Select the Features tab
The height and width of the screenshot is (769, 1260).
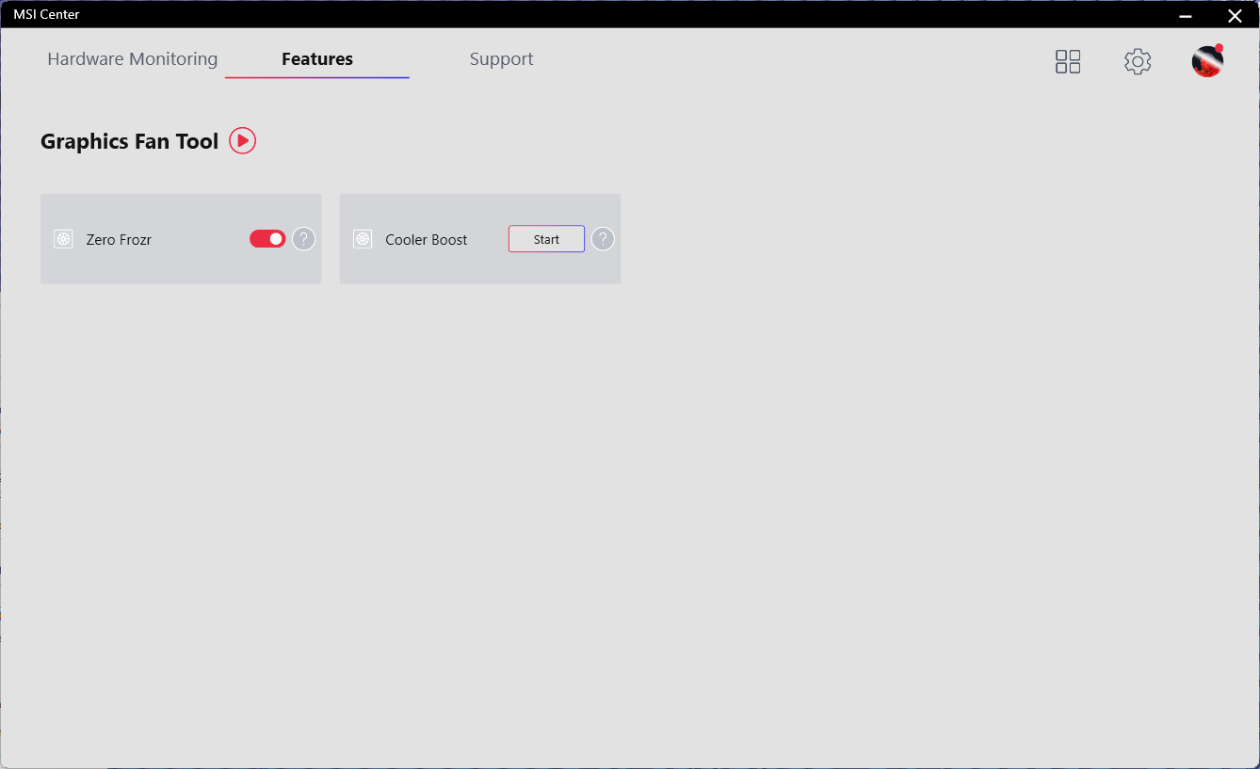tap(317, 59)
